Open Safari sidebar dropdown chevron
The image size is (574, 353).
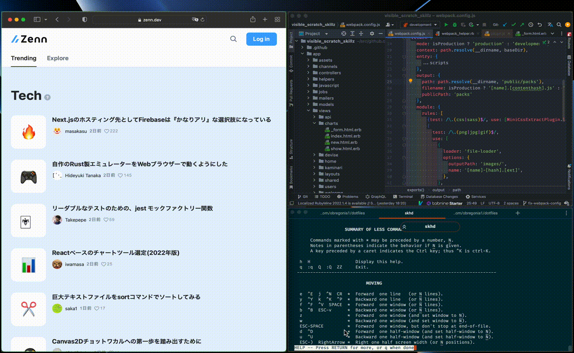[46, 19]
